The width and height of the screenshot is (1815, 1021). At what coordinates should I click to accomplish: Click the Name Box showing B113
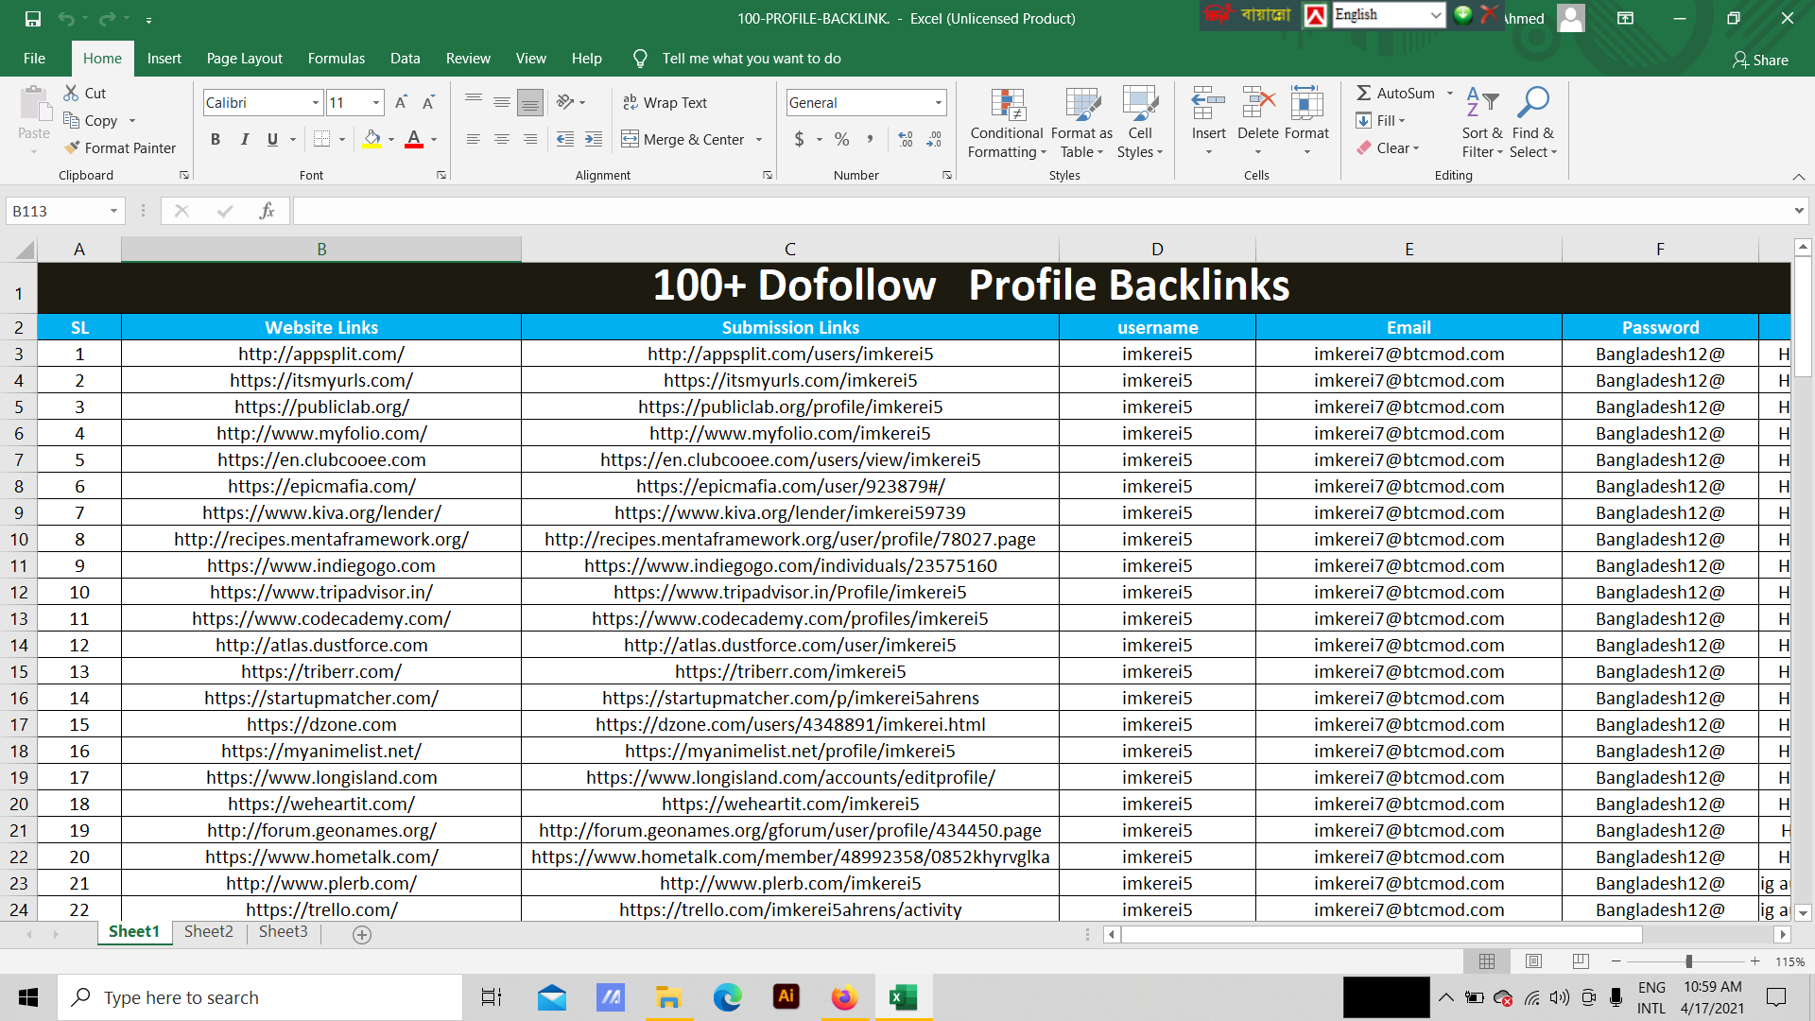tap(57, 210)
